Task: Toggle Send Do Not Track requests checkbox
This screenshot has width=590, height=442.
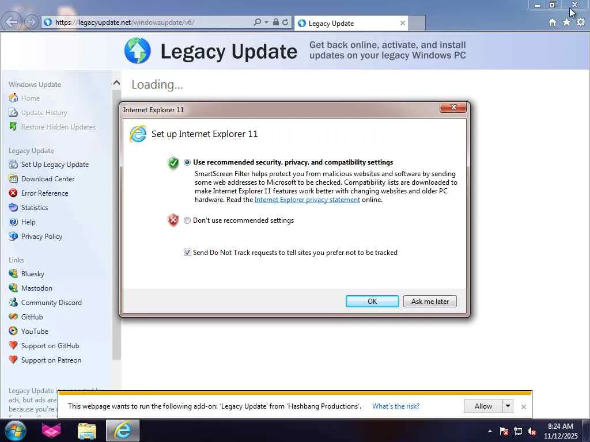Action: [x=187, y=253]
